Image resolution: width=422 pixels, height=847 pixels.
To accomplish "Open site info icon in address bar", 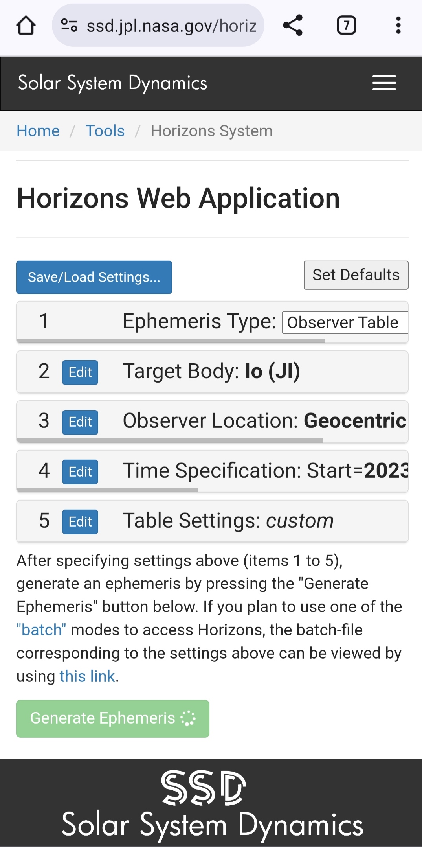I will pyautogui.click(x=69, y=26).
